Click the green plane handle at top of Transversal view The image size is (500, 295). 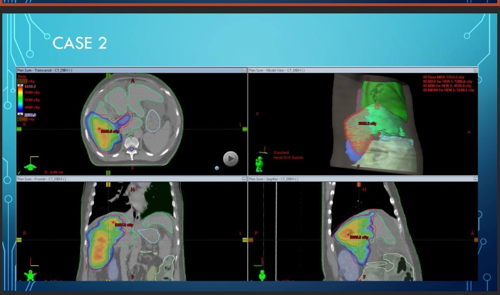coord(108,76)
